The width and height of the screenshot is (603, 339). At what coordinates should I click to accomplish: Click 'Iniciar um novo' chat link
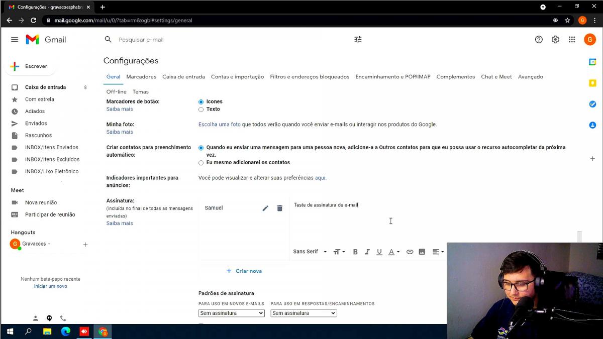coord(50,286)
